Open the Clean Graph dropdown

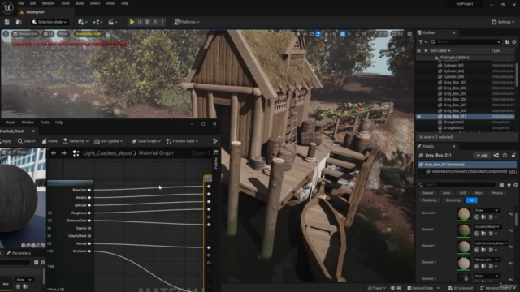146,141
